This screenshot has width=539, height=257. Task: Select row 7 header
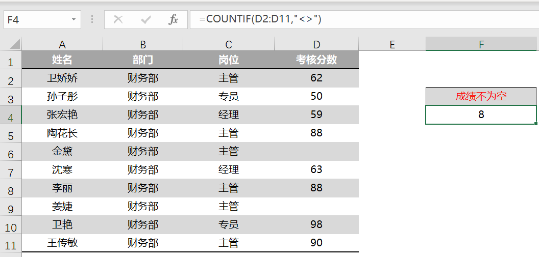click(x=11, y=170)
